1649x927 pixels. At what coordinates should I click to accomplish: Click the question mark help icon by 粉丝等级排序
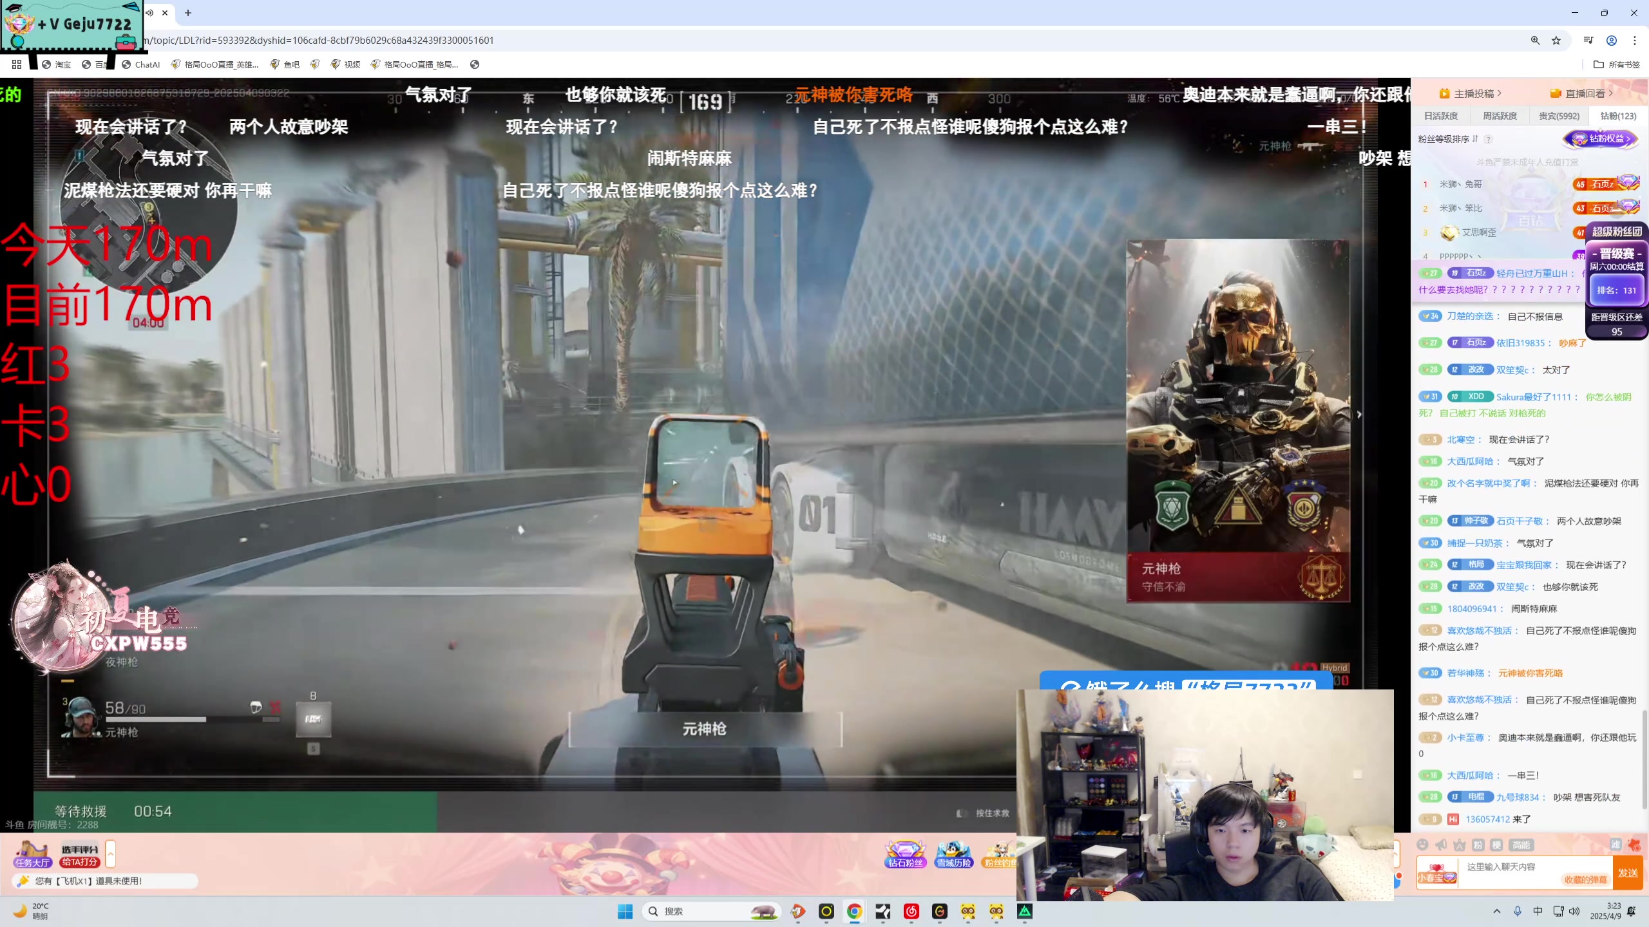[x=1488, y=140]
